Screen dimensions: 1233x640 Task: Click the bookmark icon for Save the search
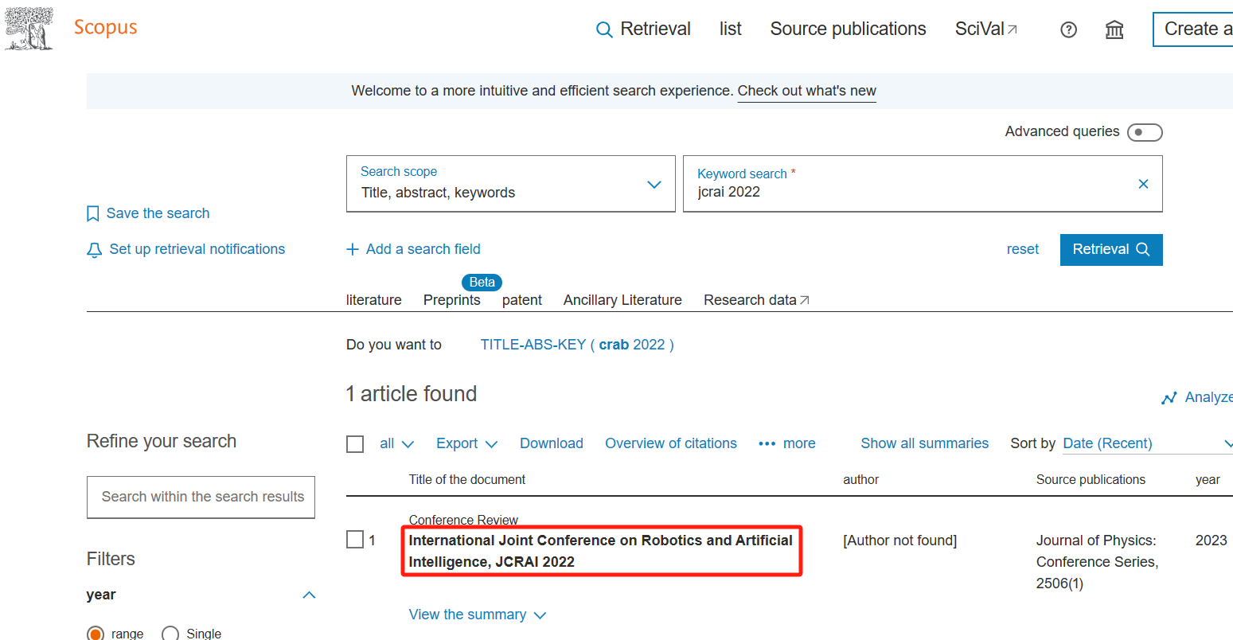pyautogui.click(x=93, y=213)
